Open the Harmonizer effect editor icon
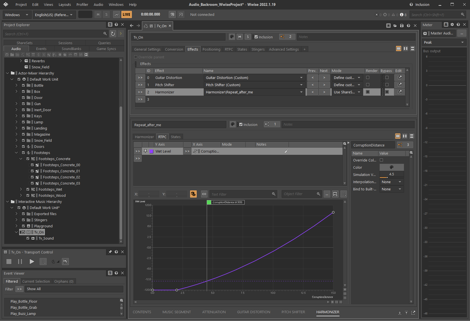 point(399,92)
